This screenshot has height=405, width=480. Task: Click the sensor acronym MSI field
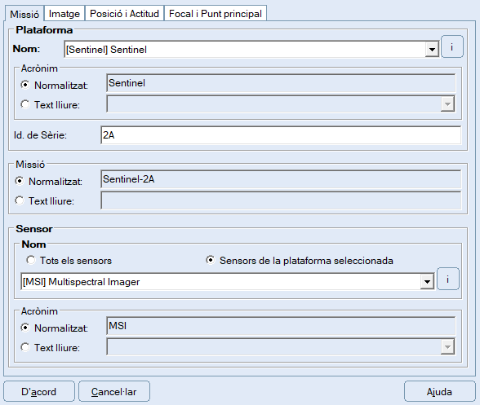(281, 326)
